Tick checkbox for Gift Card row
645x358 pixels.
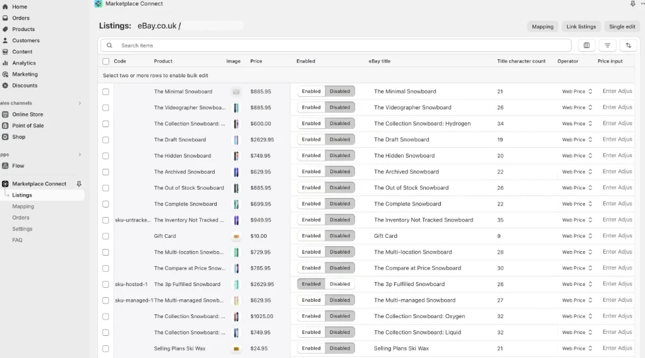pos(105,236)
